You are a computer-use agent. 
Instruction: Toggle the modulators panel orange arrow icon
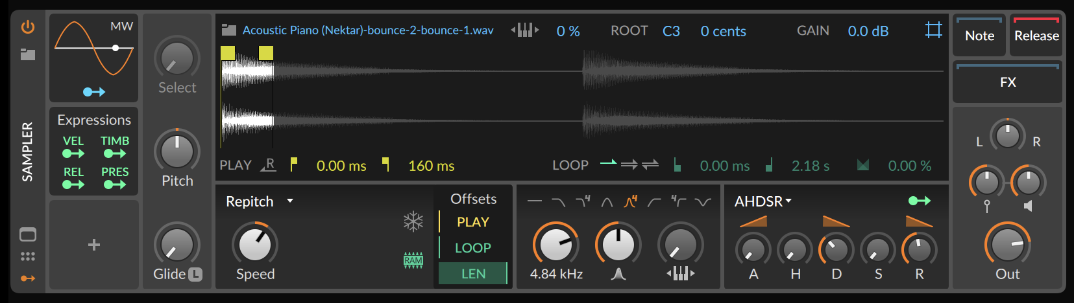pyautogui.click(x=28, y=278)
